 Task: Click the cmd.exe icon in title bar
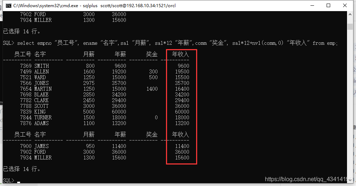tap(8, 6)
